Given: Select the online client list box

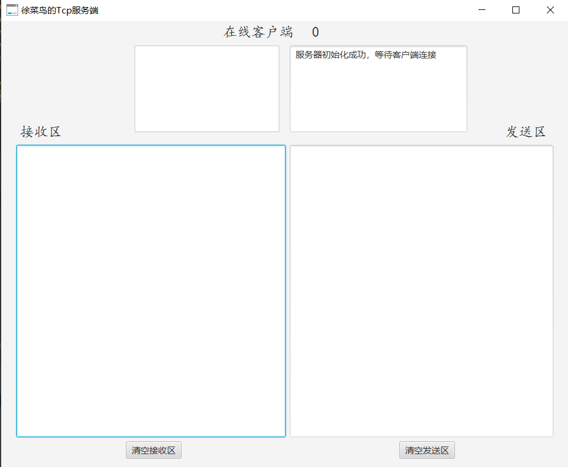Looking at the screenshot, I should [x=207, y=88].
